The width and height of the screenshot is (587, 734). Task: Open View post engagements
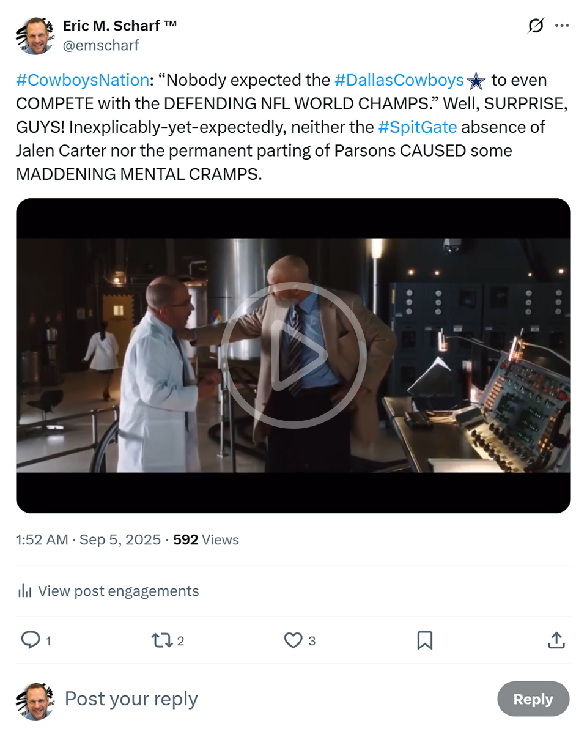click(x=118, y=591)
